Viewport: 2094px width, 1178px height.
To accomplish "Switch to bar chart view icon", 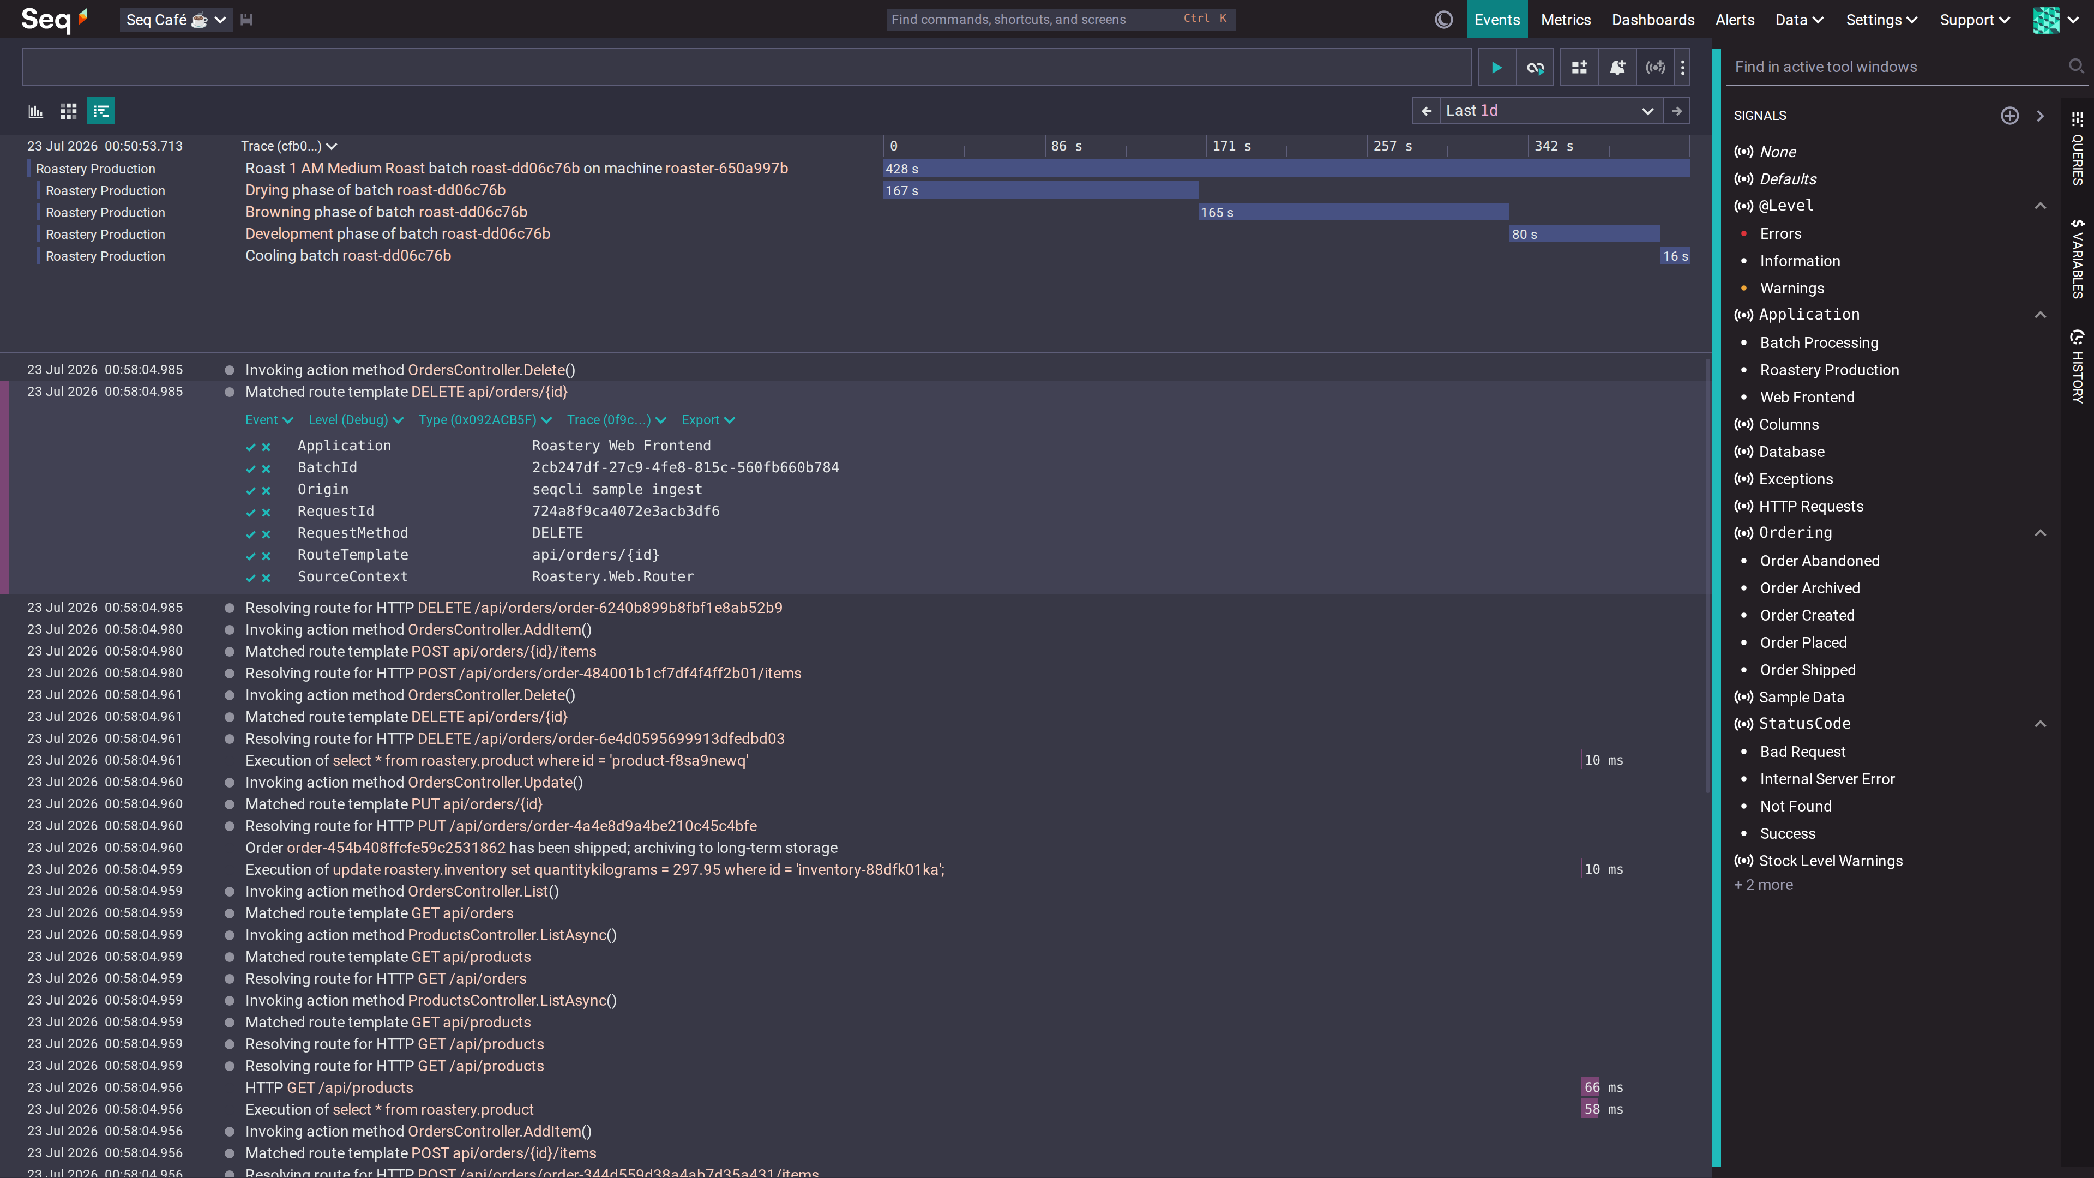I will point(36,111).
